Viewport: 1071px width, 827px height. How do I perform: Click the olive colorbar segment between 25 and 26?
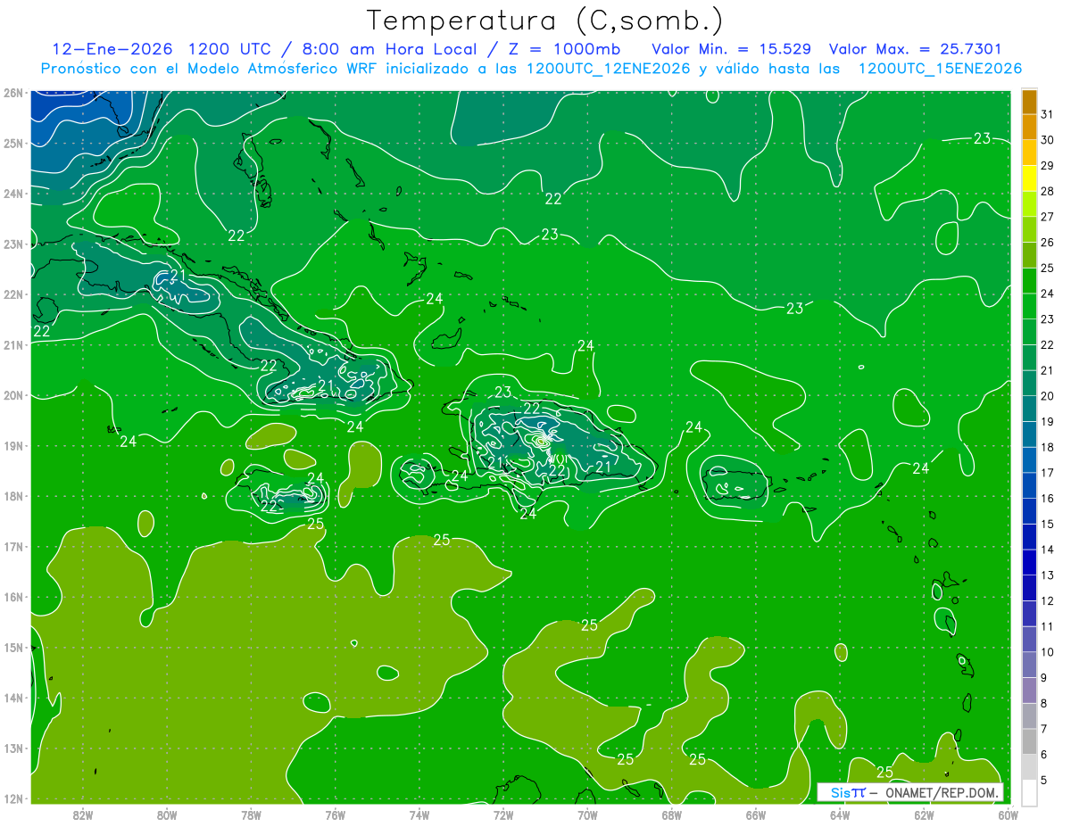[1030, 256]
